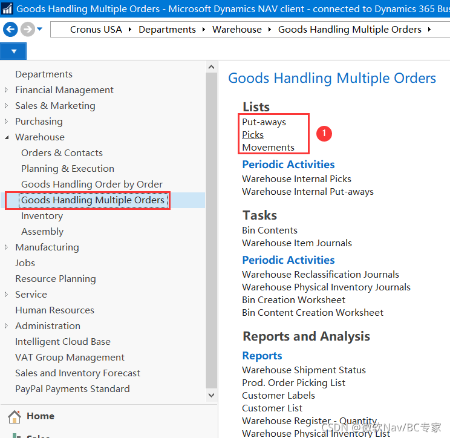This screenshot has height=438, width=450.
Task: Expand the Manufacturing tree node
Action: click(x=6, y=247)
